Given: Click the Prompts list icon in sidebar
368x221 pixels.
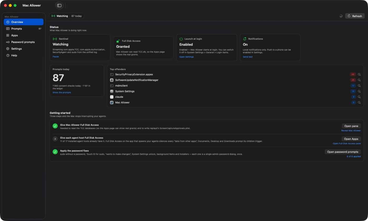Looking at the screenshot, I should click(x=8, y=29).
